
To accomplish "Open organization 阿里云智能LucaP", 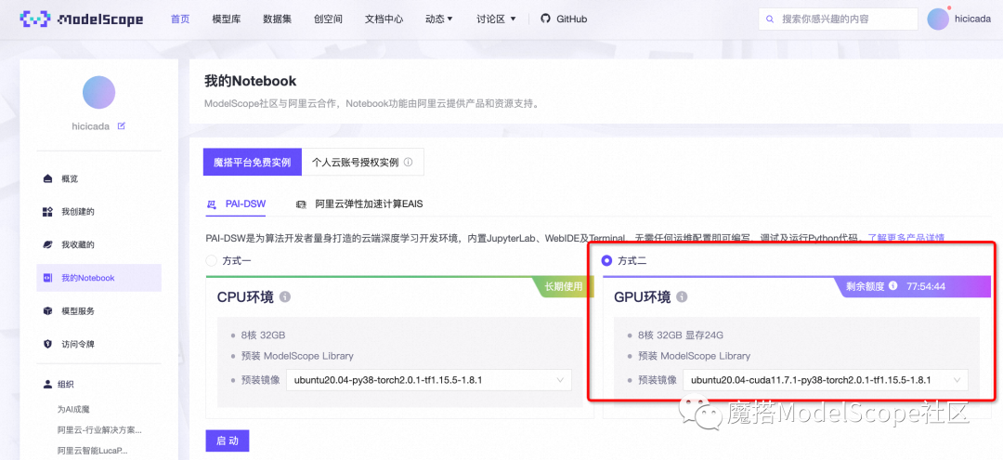I will pos(93,451).
